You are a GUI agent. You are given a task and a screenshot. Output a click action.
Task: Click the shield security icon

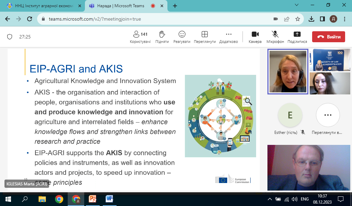[10, 37]
